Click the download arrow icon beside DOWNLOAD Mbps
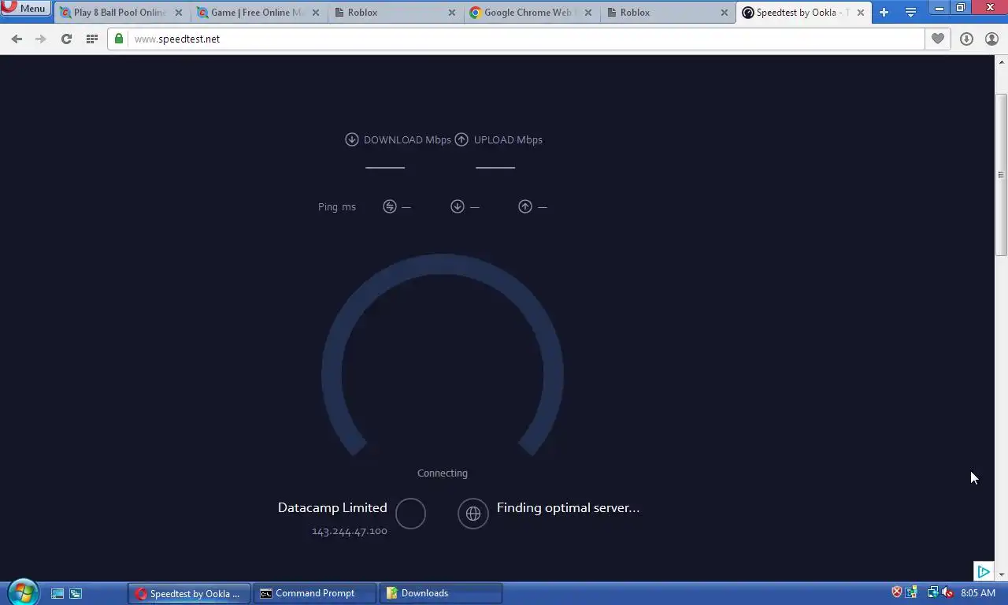The width and height of the screenshot is (1008, 605). point(352,139)
